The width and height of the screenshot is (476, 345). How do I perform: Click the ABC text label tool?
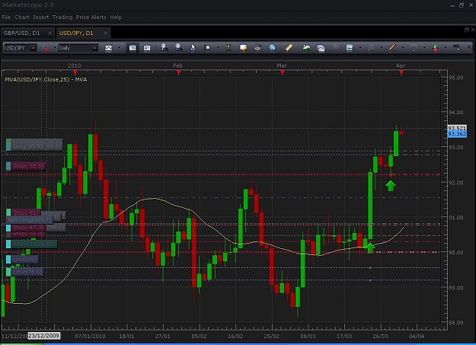(456, 48)
